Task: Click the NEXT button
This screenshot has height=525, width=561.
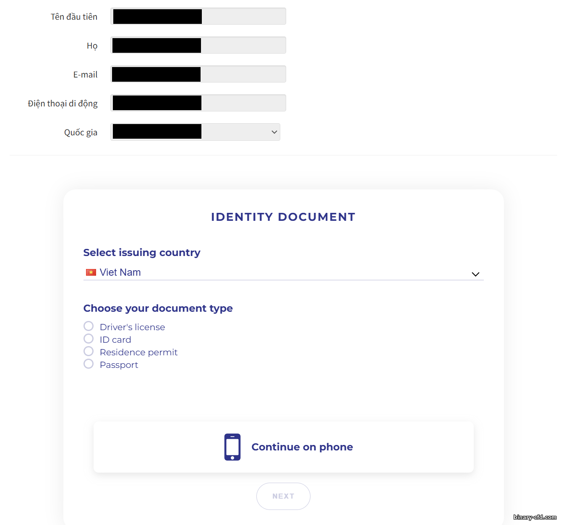Action: tap(283, 496)
